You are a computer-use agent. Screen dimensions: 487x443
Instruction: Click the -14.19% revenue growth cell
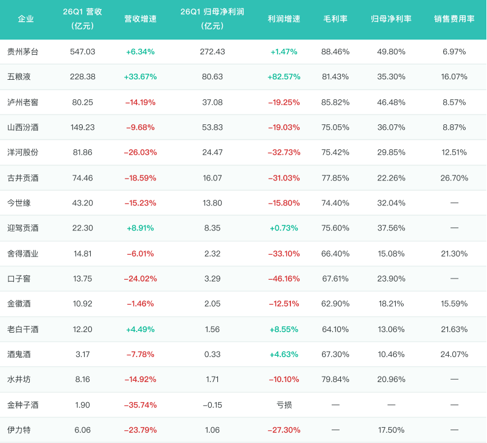tap(141, 102)
